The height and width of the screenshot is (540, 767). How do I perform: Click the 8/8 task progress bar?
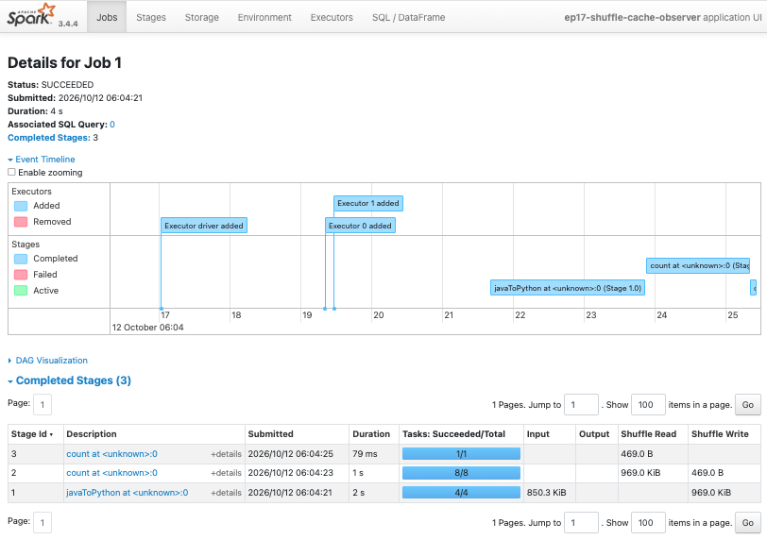click(461, 473)
